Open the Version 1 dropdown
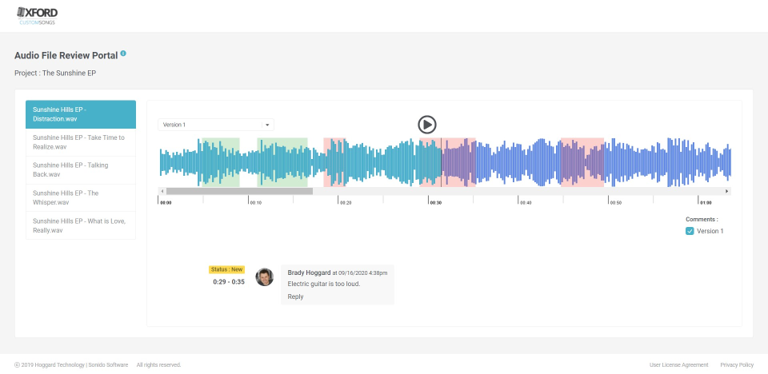Viewport: 768px width, 374px height. pos(216,125)
